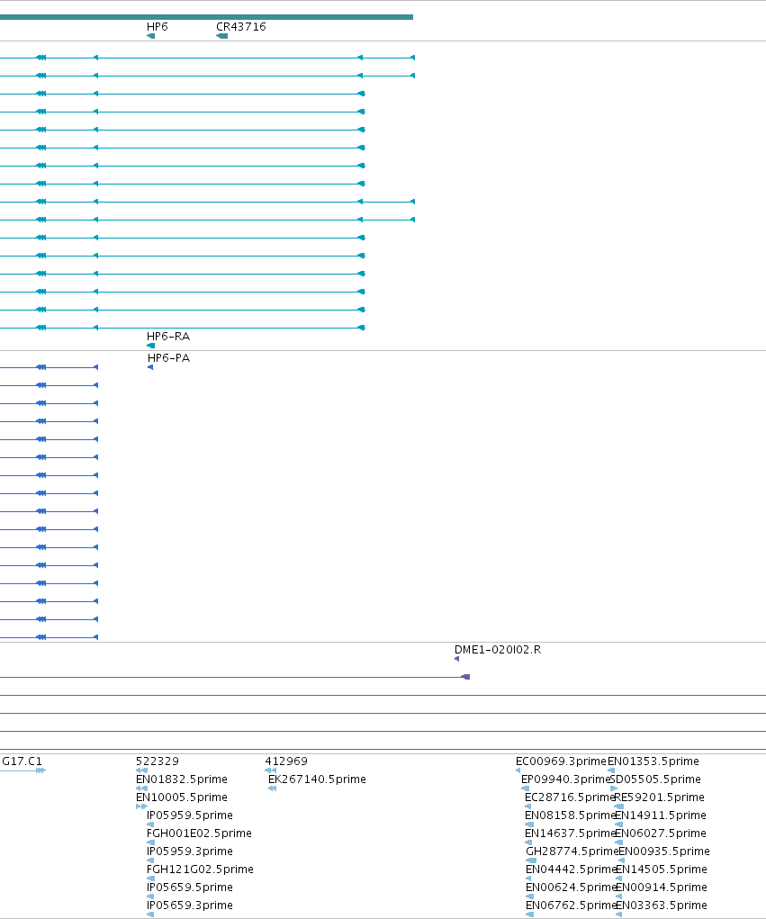The height and width of the screenshot is (919, 766).
Task: Select the HP6-PA protein glyph
Action: 150,367
